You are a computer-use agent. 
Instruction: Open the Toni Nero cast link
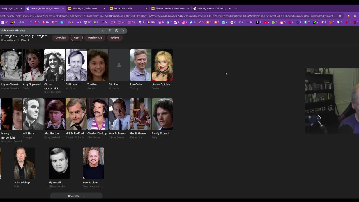point(93,84)
